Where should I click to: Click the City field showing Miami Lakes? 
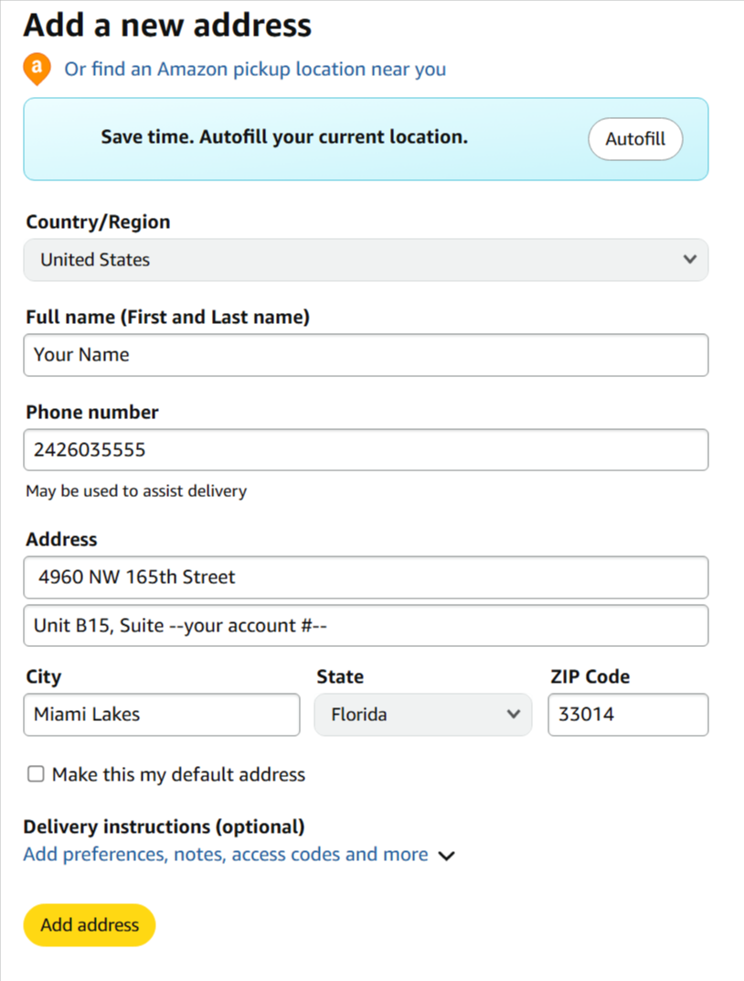[x=162, y=715]
